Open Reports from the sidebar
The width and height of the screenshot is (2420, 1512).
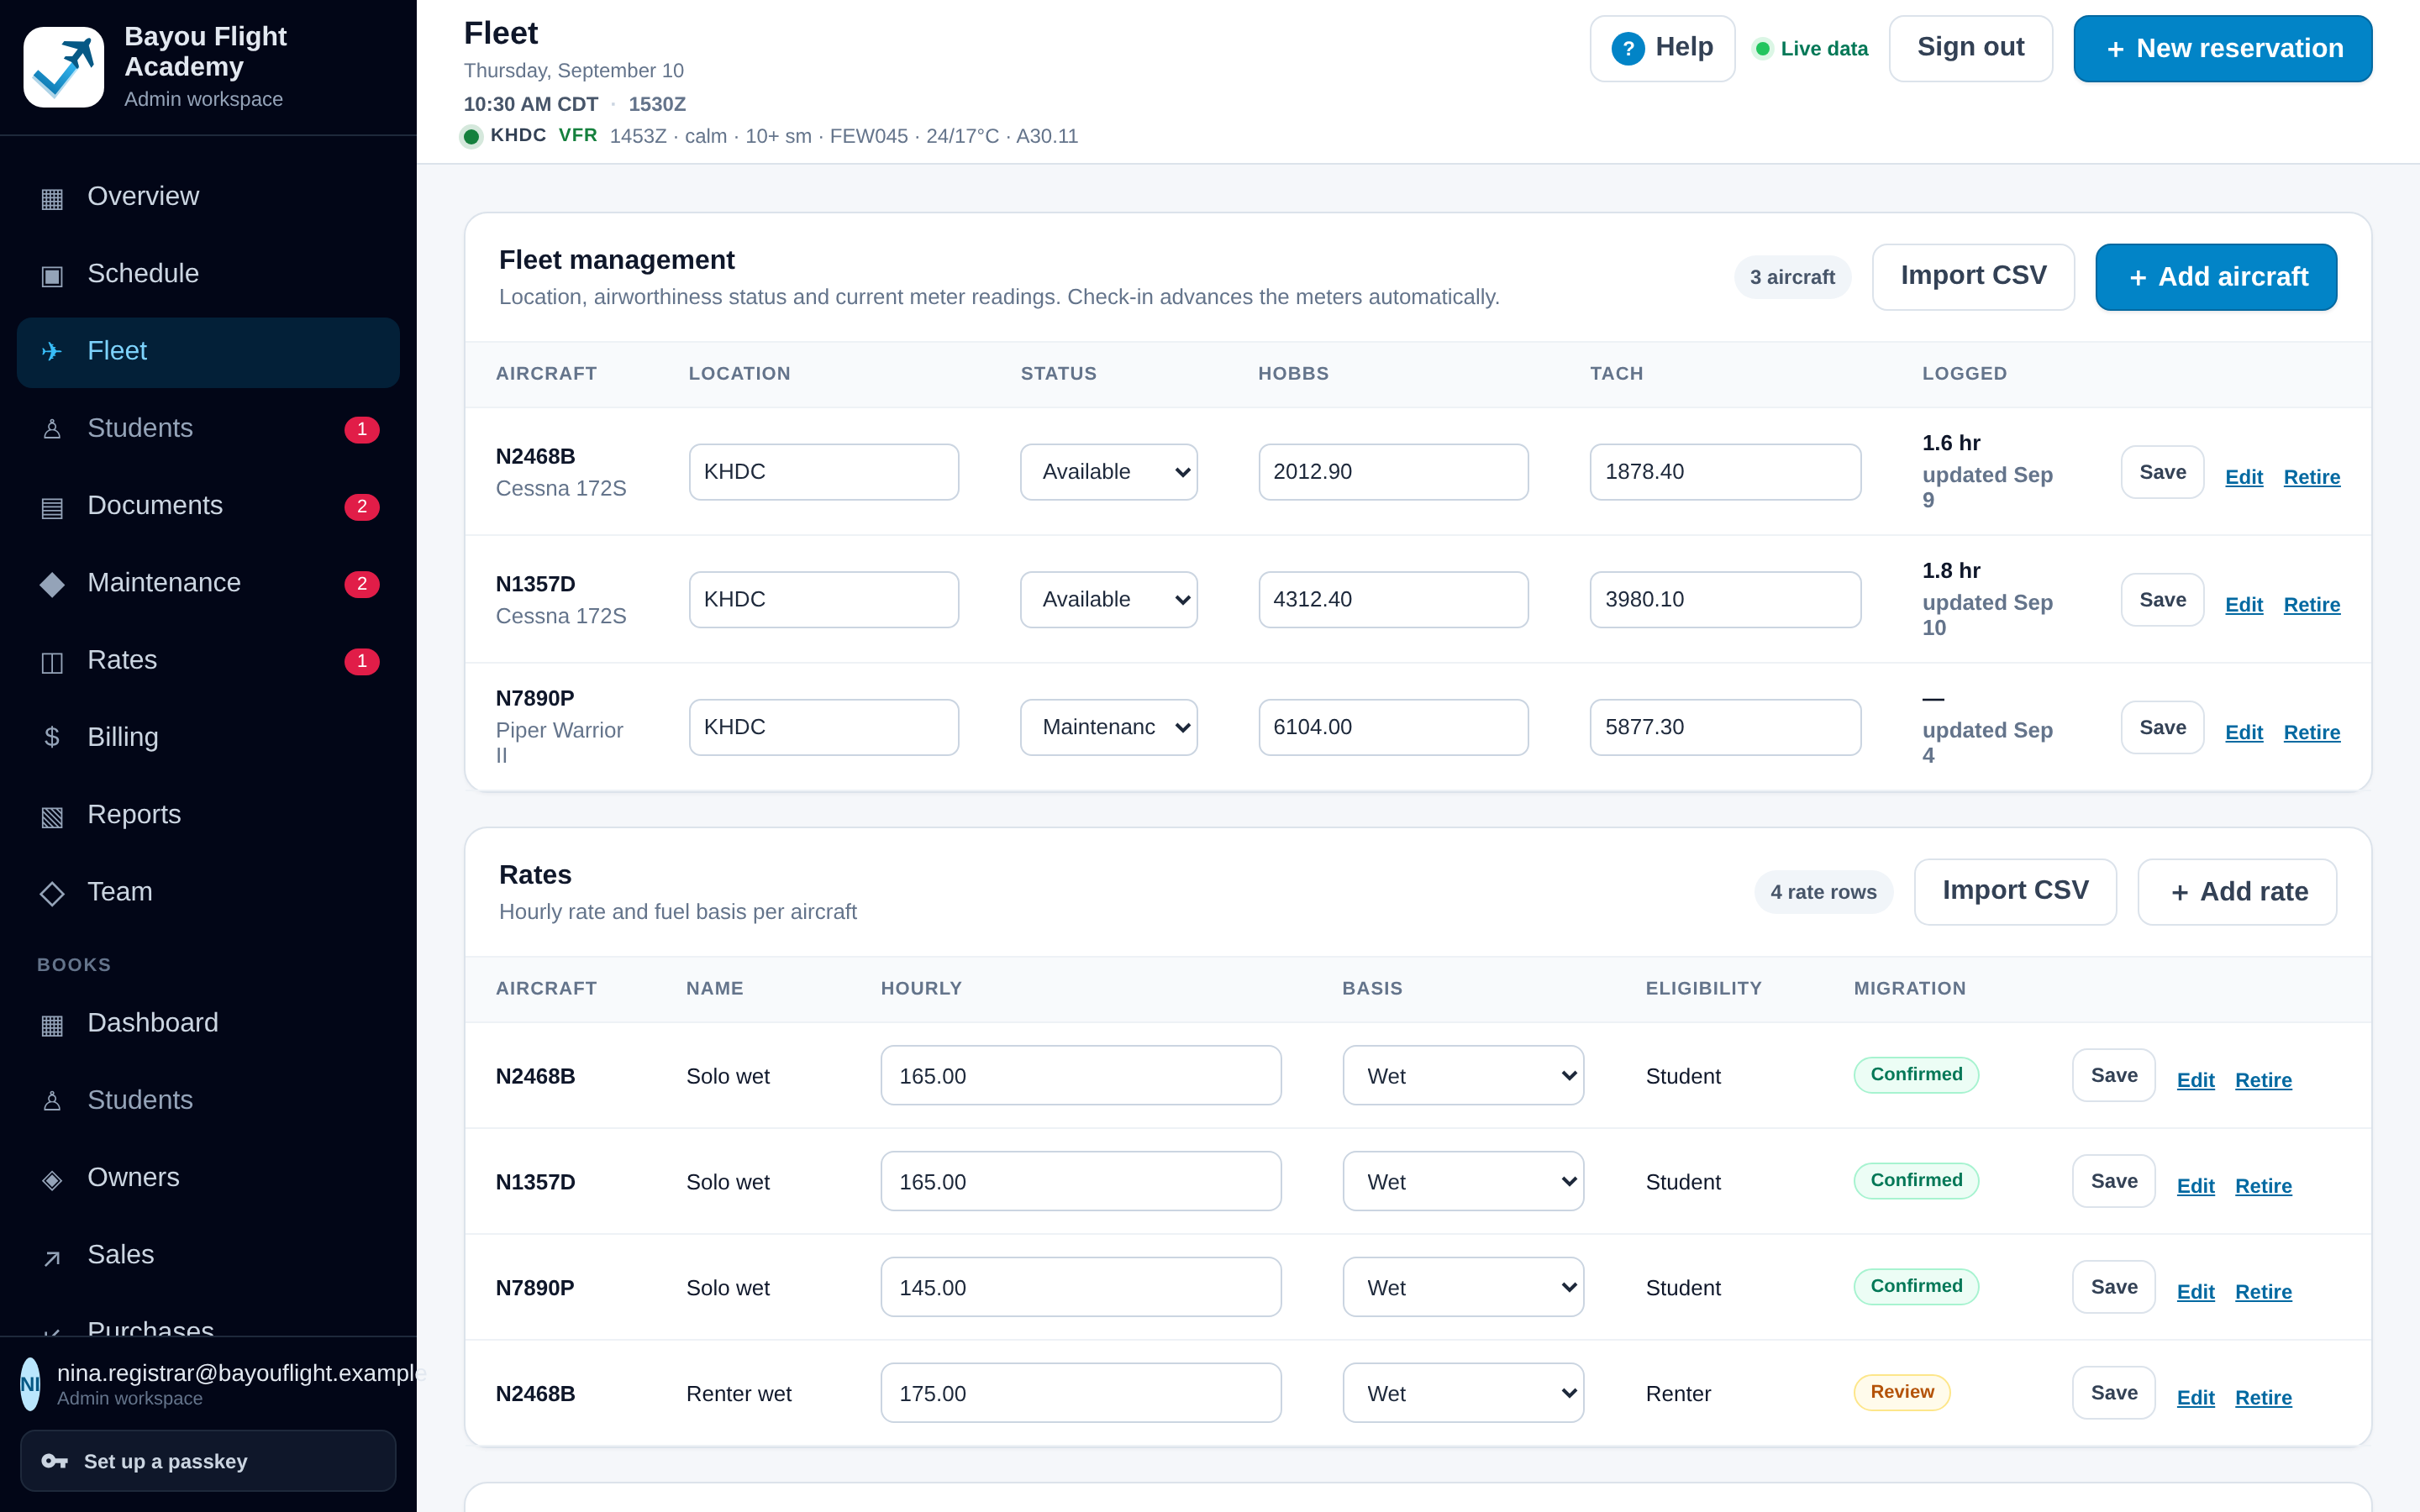208,815
